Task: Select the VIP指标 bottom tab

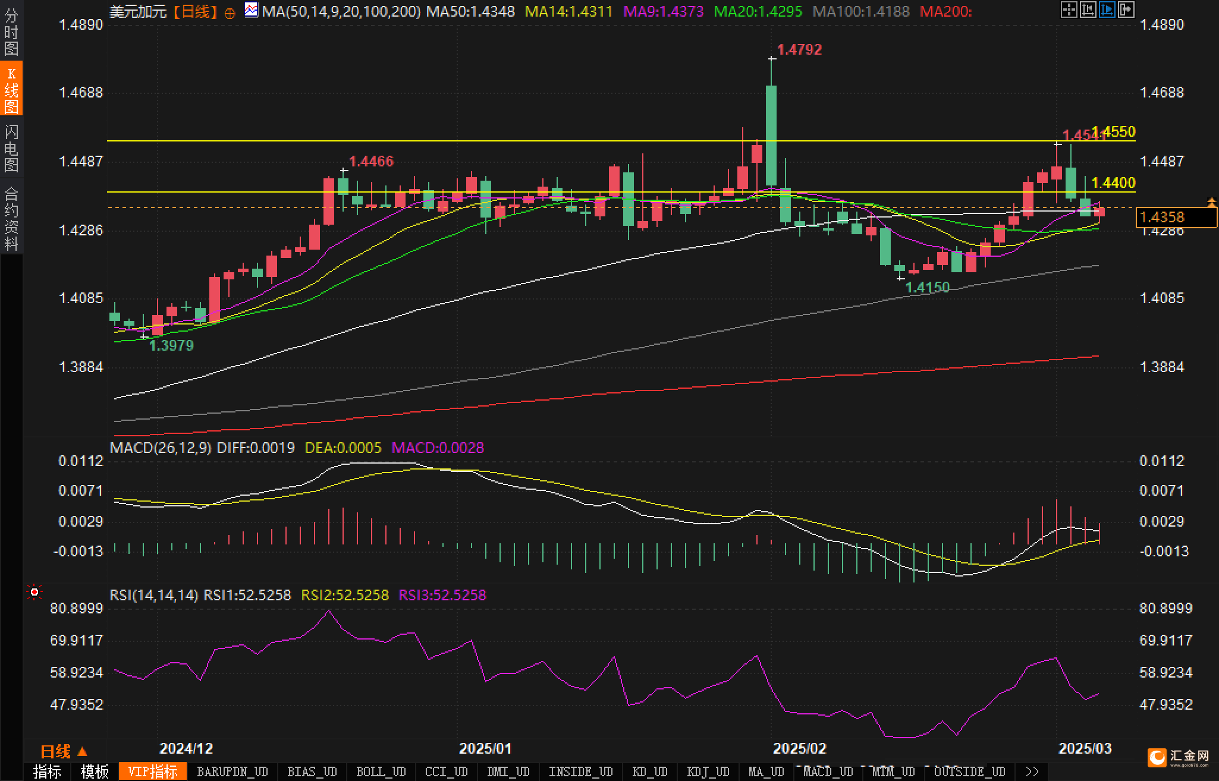Action: pyautogui.click(x=153, y=771)
